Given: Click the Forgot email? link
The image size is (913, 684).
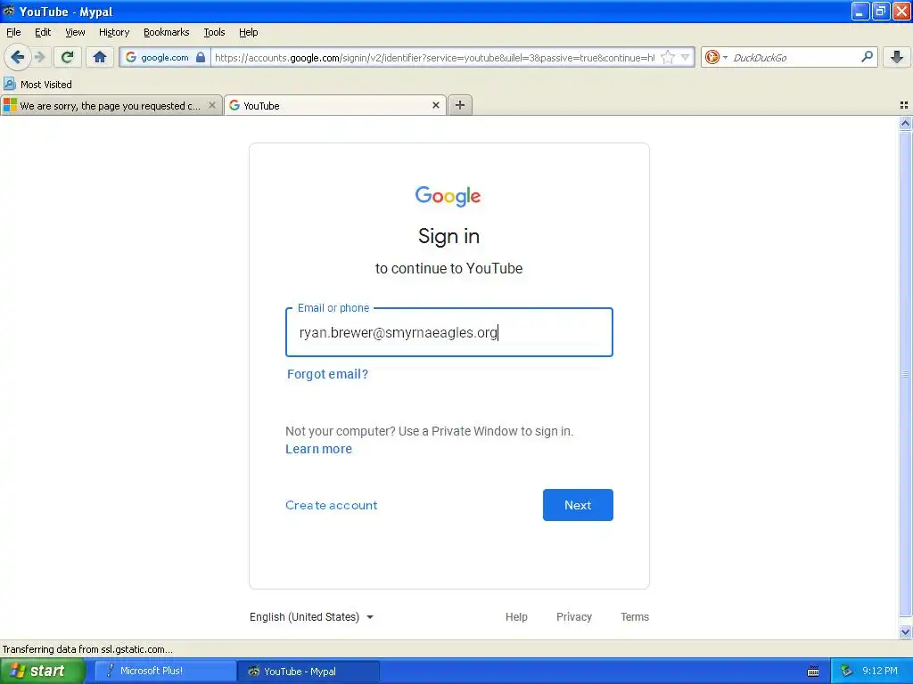Looking at the screenshot, I should [327, 374].
